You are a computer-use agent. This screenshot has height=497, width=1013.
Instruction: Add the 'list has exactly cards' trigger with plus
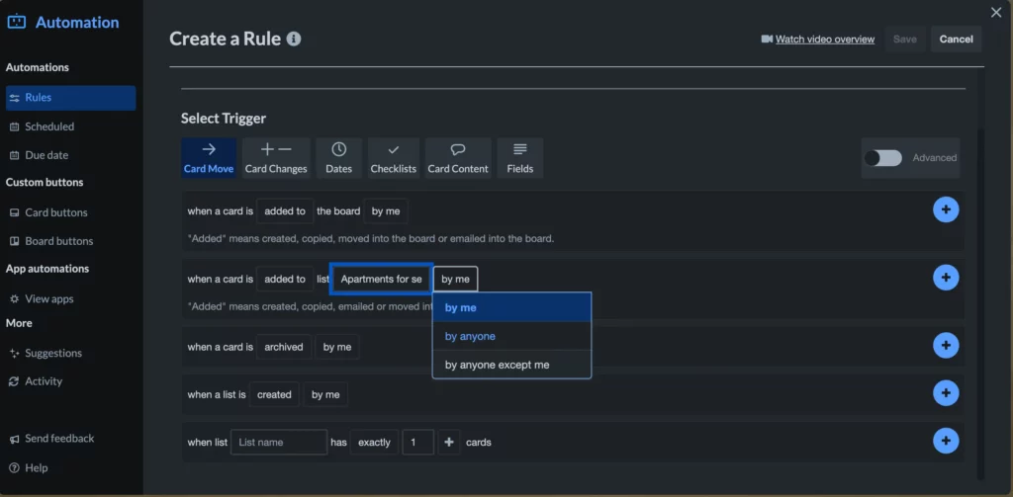(x=946, y=441)
